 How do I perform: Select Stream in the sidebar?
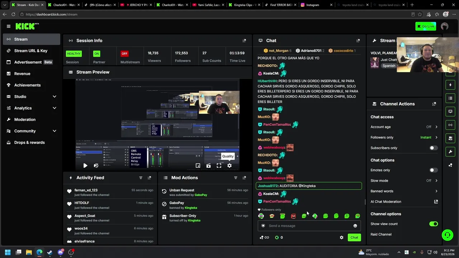pos(32,39)
